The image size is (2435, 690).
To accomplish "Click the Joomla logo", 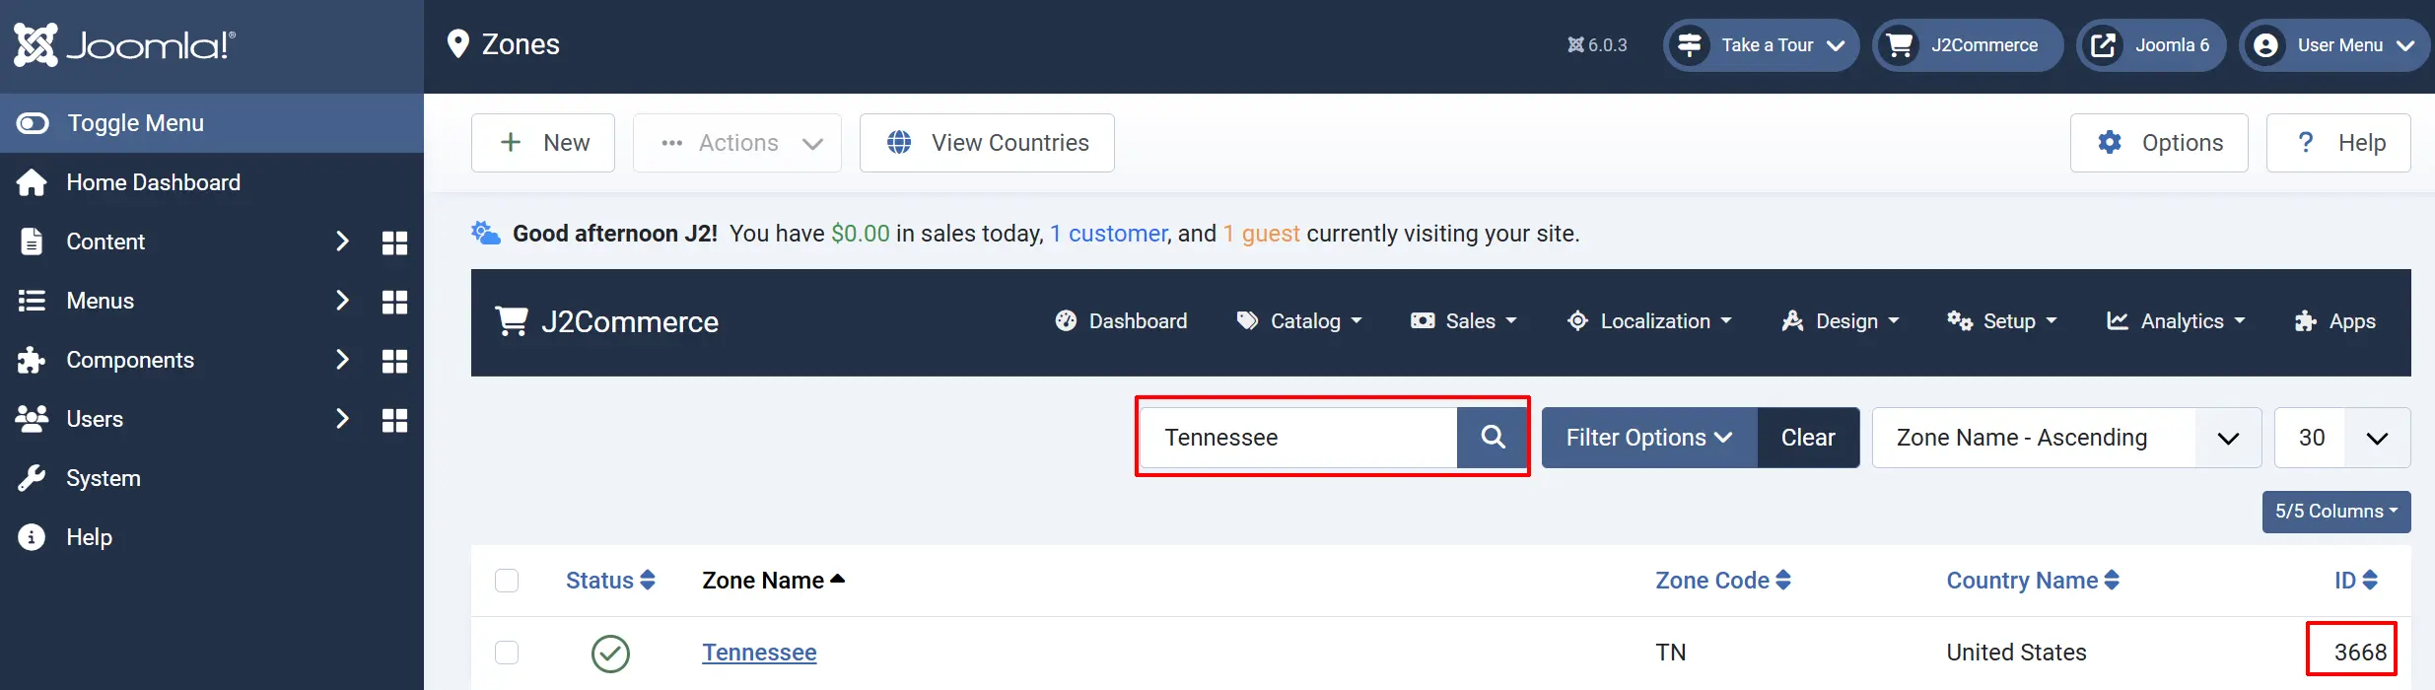I will 124,45.
